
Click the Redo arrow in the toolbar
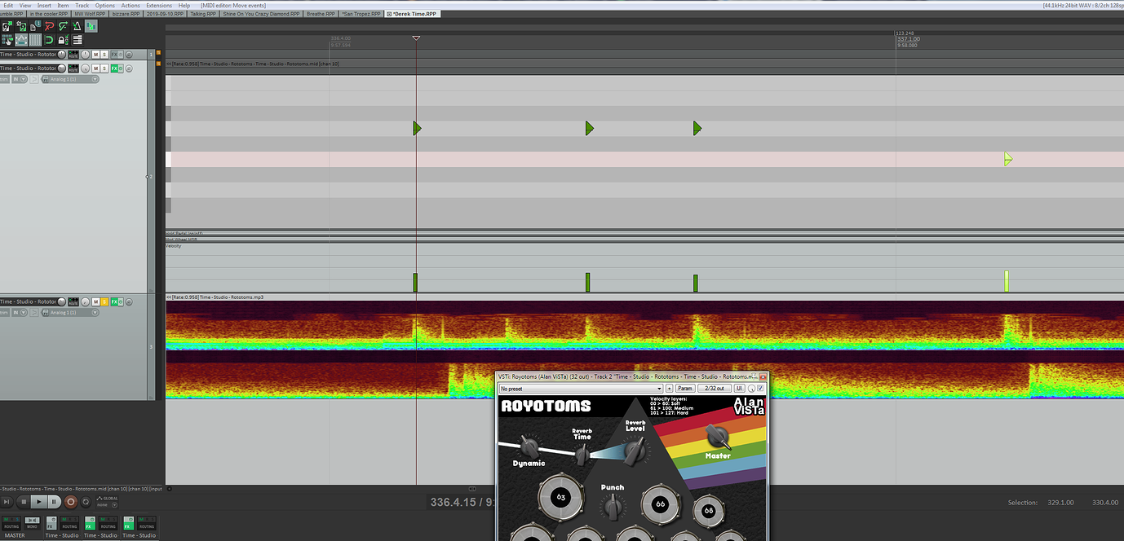click(63, 25)
